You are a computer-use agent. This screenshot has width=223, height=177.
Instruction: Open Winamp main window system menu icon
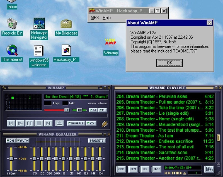coord(4,88)
